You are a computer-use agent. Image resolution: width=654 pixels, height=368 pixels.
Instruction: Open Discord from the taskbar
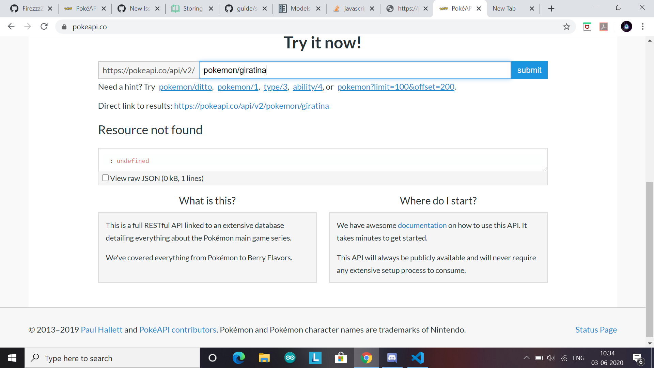(x=392, y=358)
